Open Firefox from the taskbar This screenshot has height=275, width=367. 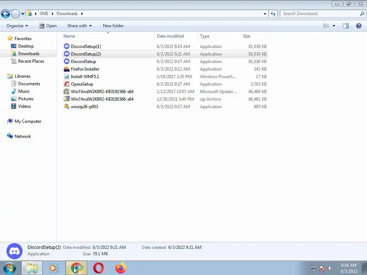121,268
